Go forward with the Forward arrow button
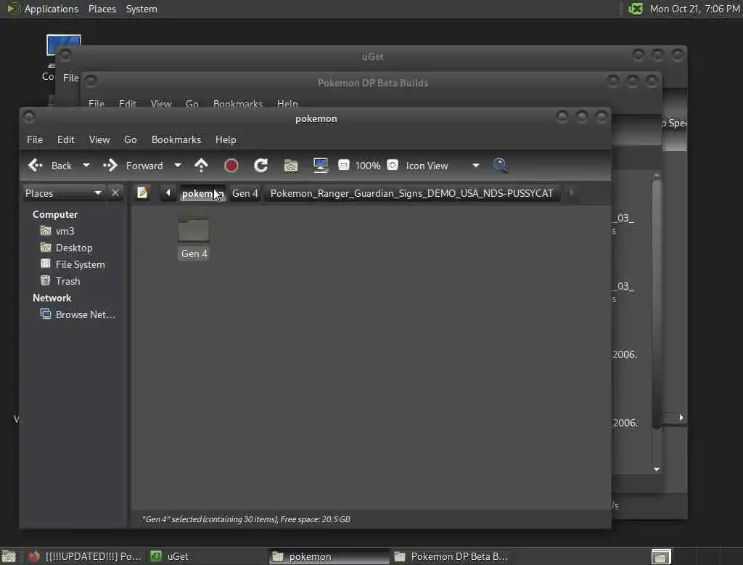743x565 pixels. tap(134, 166)
